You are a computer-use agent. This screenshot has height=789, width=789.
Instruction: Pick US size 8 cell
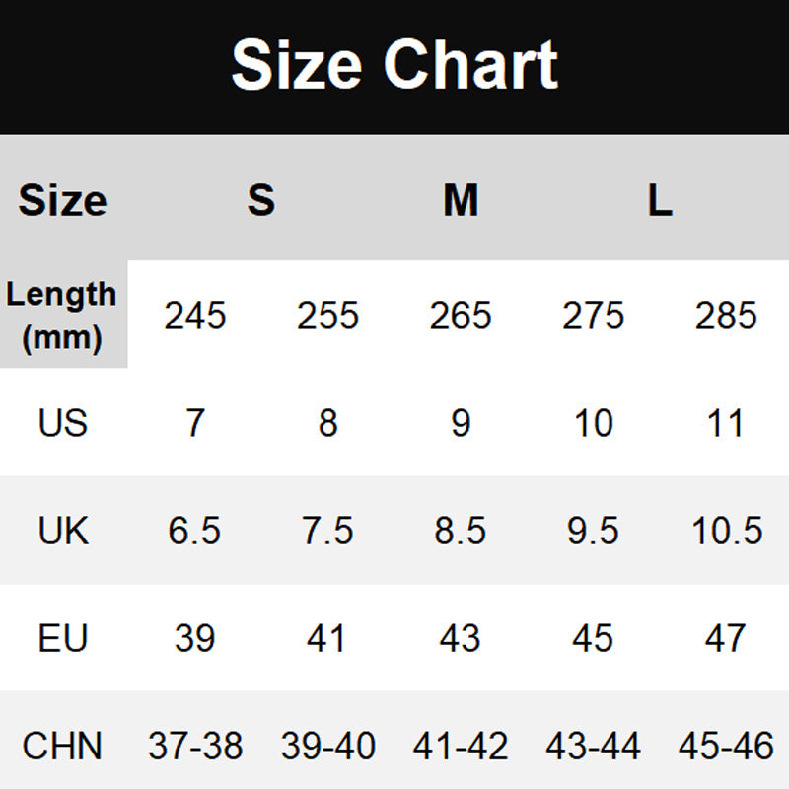coord(327,423)
